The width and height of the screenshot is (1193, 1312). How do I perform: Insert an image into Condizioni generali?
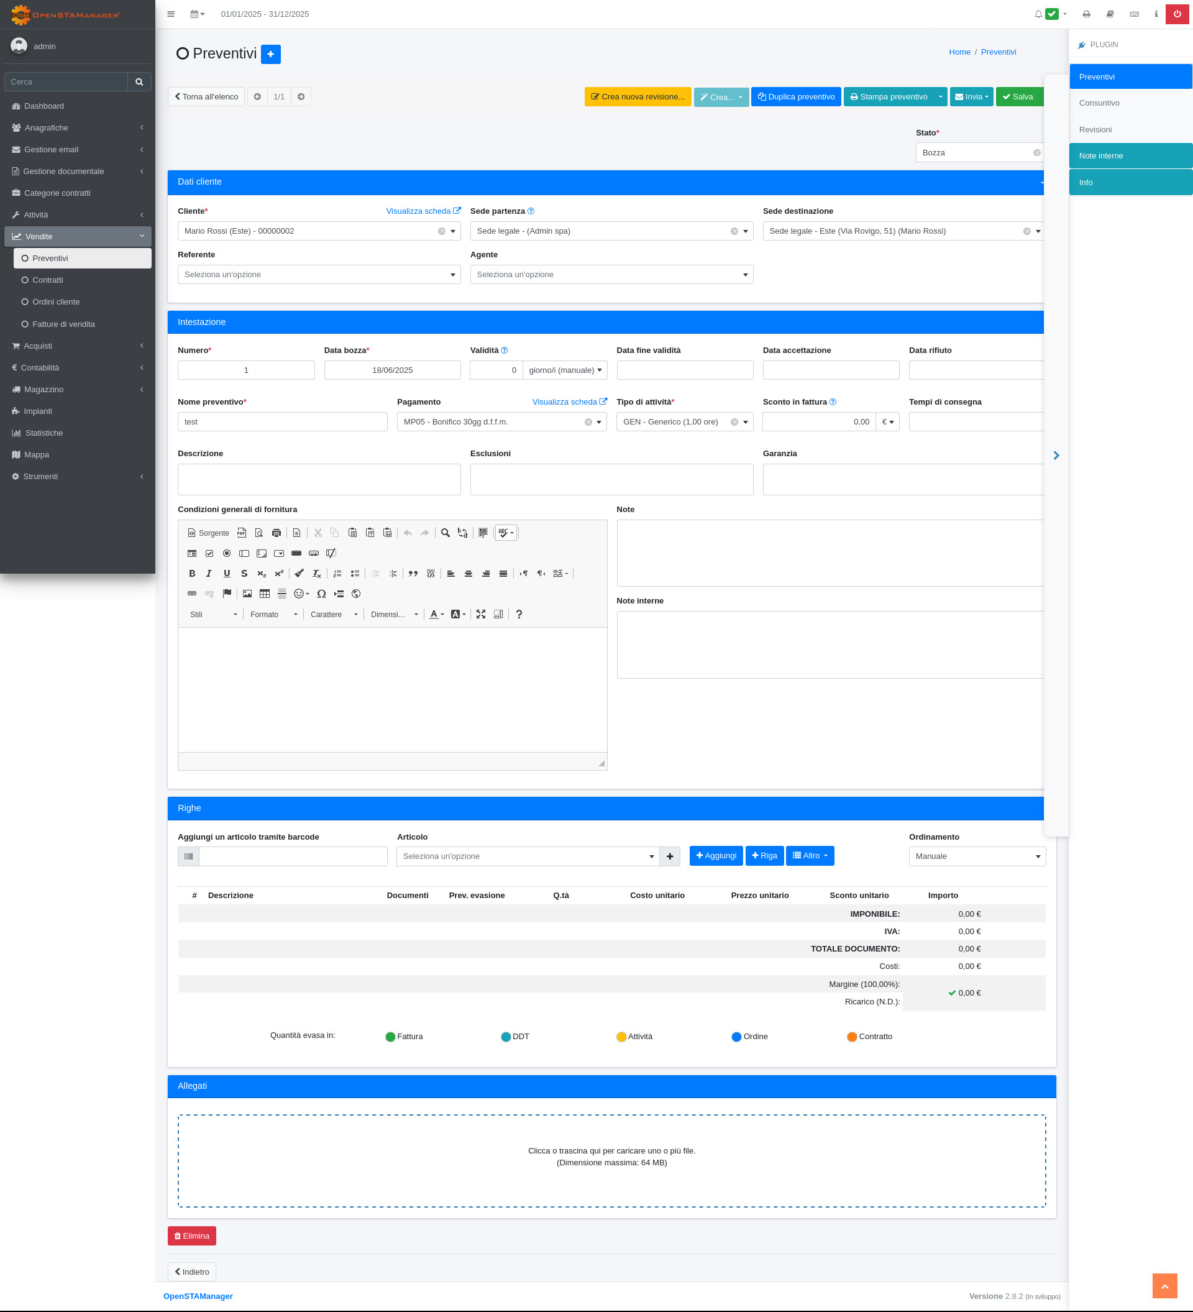tap(247, 594)
